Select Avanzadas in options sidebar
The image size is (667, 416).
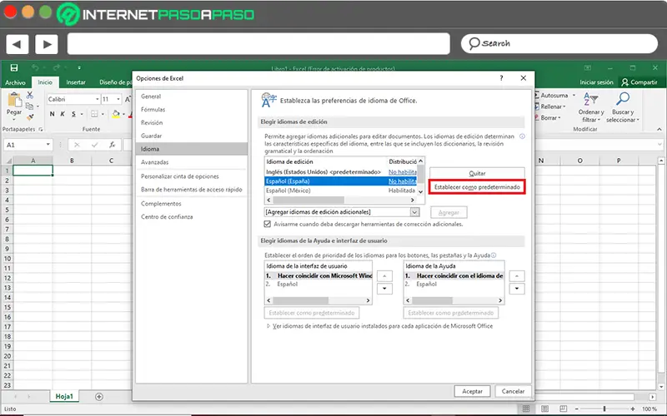[x=192, y=162]
